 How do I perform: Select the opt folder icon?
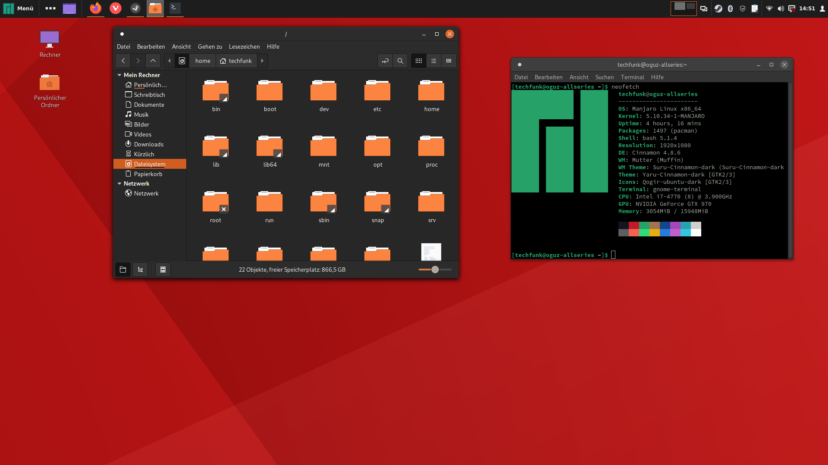(377, 146)
